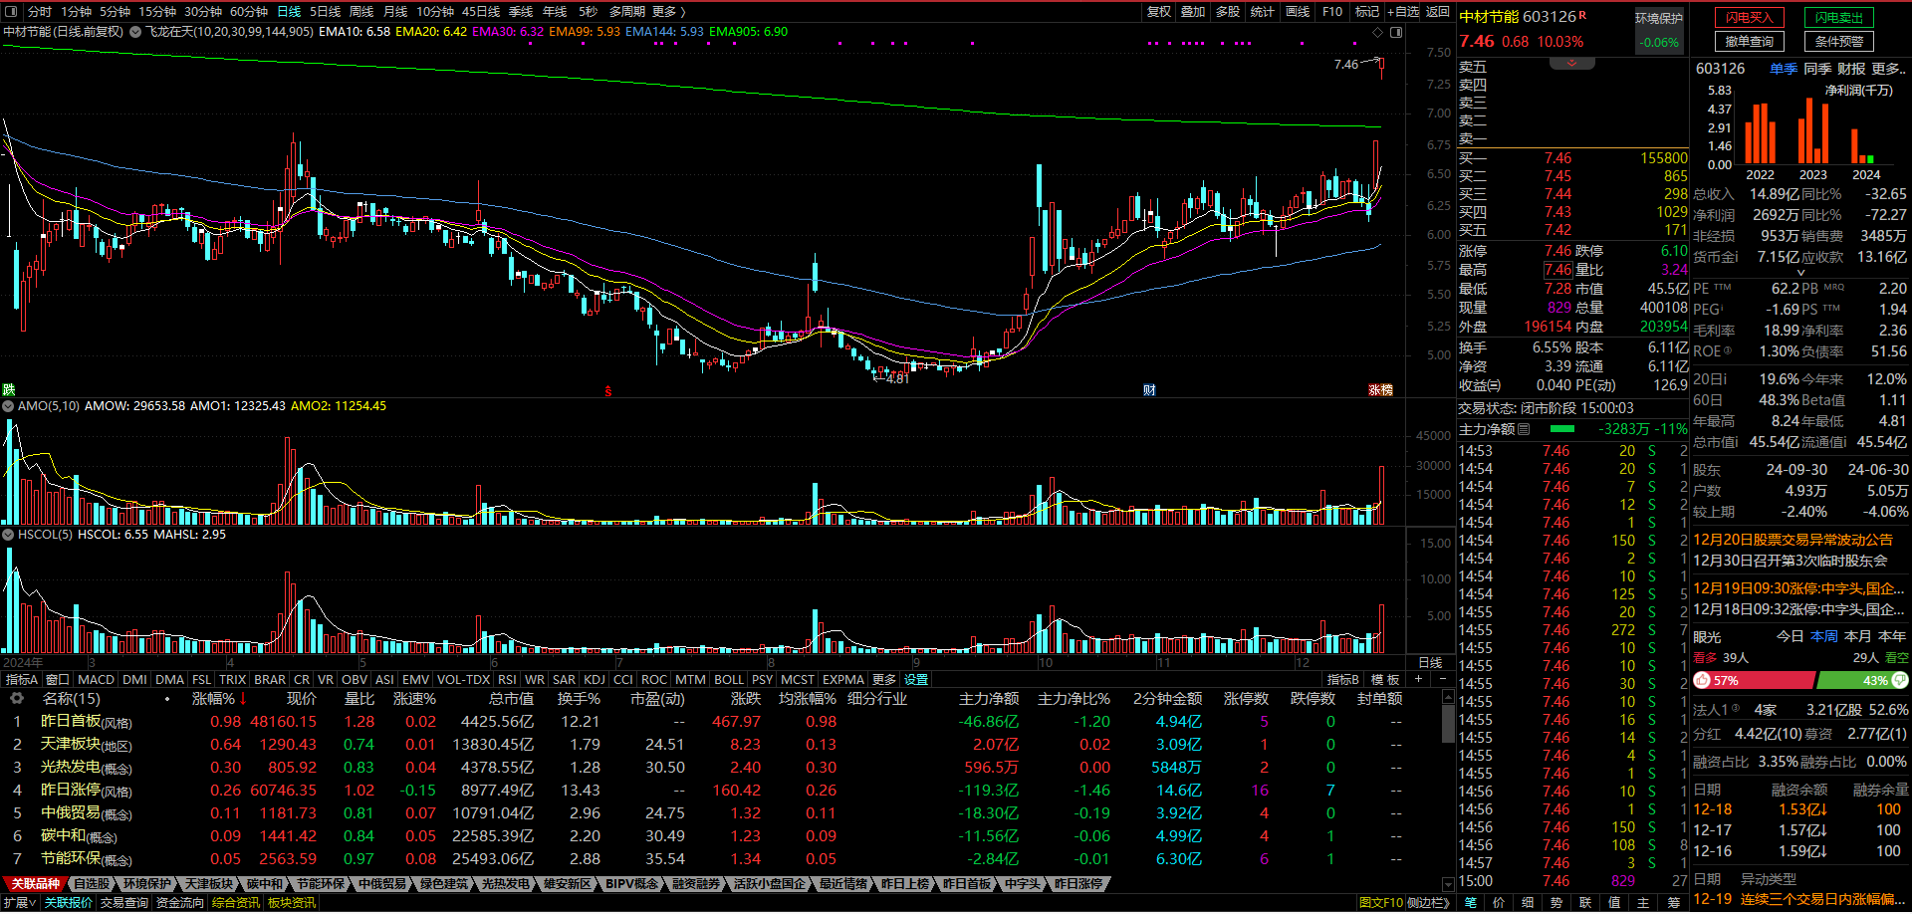Click the red collapse arrow below the price header

pos(1572,64)
